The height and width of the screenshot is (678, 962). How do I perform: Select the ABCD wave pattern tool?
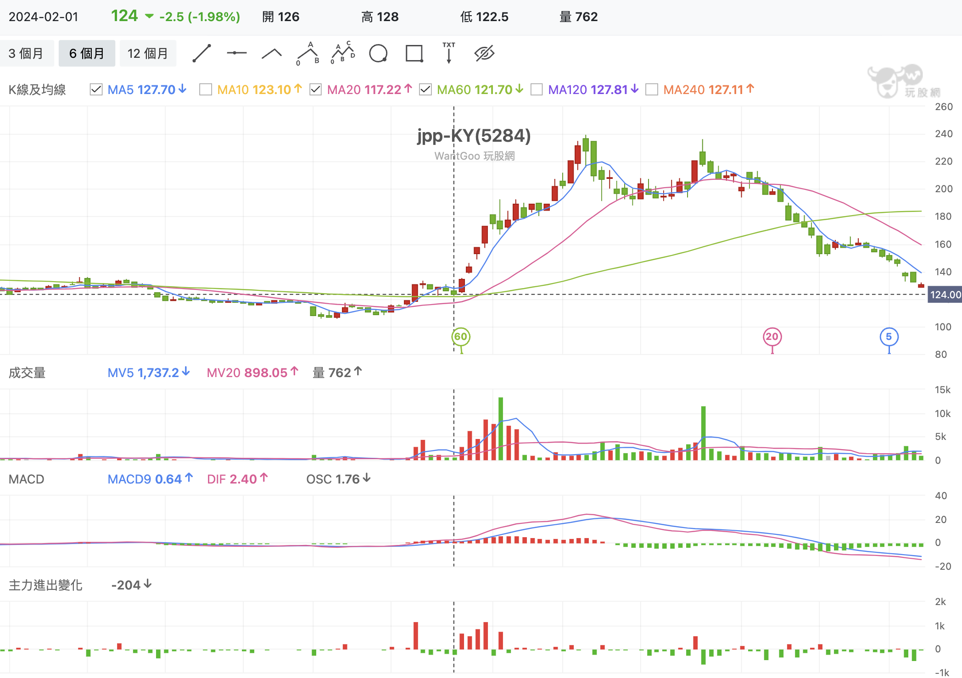[x=343, y=54]
